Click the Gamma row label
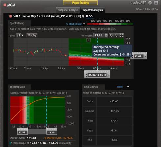Image resolution: width=161 pixels, height=147 pixels. (x=90, y=111)
